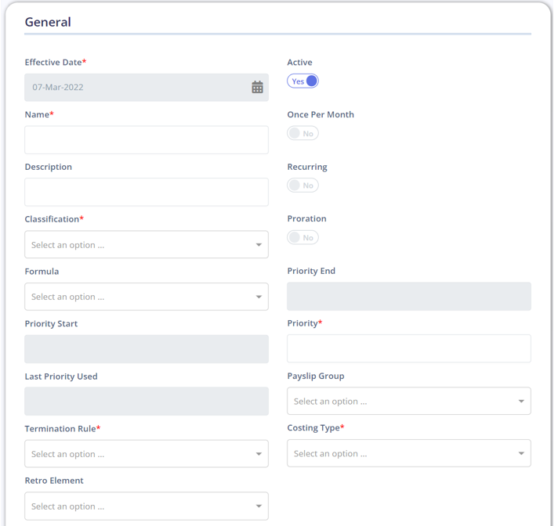Open the Termination Rule dropdown
The width and height of the screenshot is (558, 526).
[147, 453]
